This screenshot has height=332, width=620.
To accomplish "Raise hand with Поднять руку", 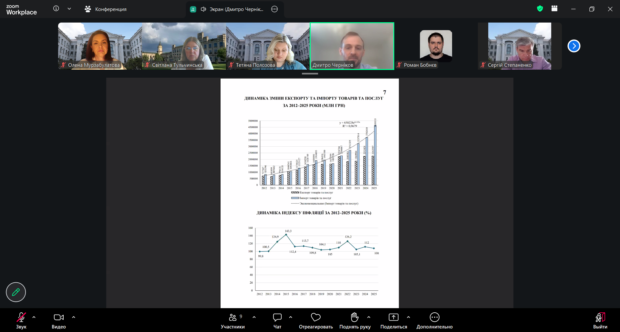I will 355,321.
